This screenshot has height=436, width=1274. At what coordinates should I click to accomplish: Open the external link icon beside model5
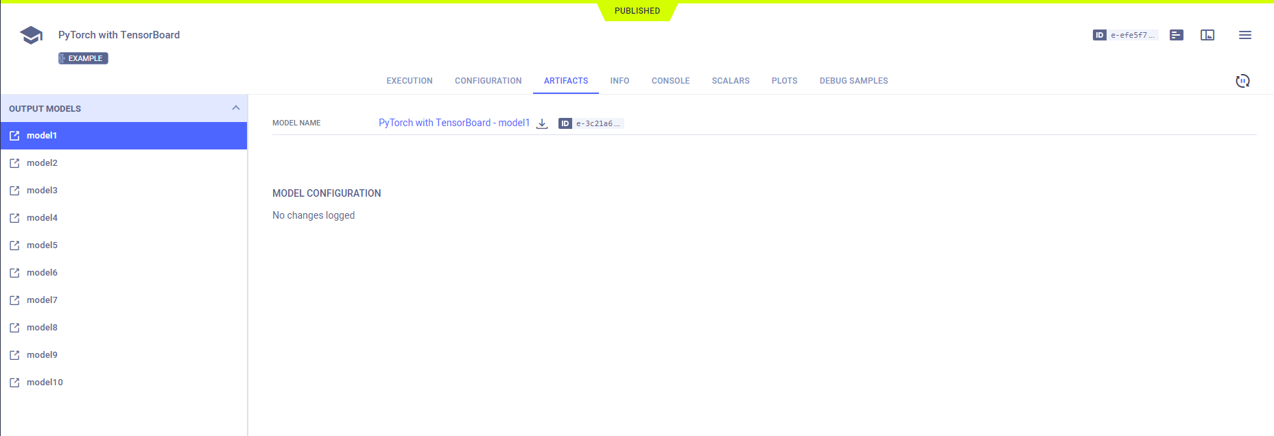pos(14,245)
